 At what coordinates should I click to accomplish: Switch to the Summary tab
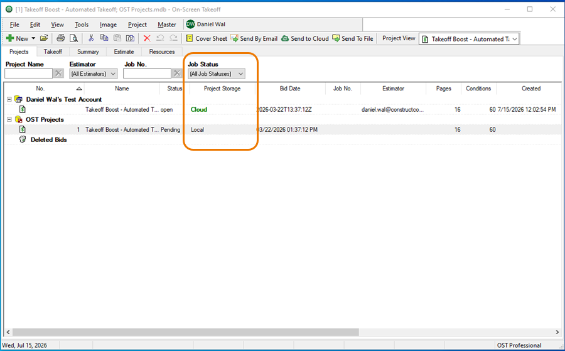[x=88, y=51]
